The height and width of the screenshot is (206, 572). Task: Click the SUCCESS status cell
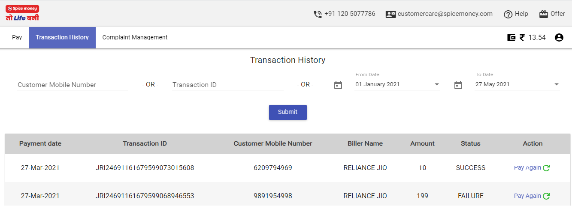click(x=470, y=168)
